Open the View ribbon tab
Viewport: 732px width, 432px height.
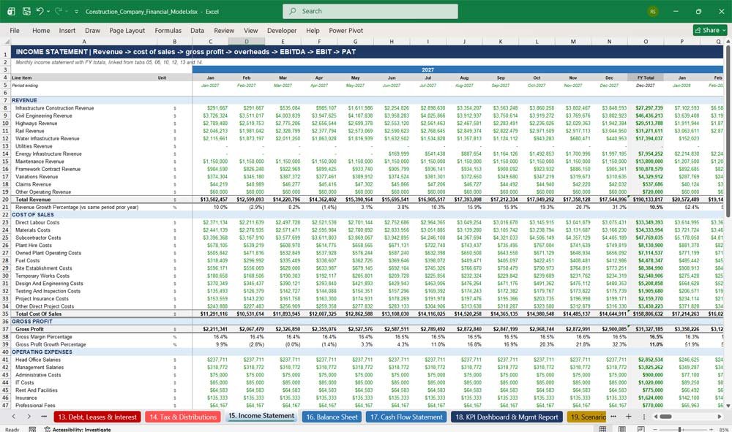coord(250,30)
